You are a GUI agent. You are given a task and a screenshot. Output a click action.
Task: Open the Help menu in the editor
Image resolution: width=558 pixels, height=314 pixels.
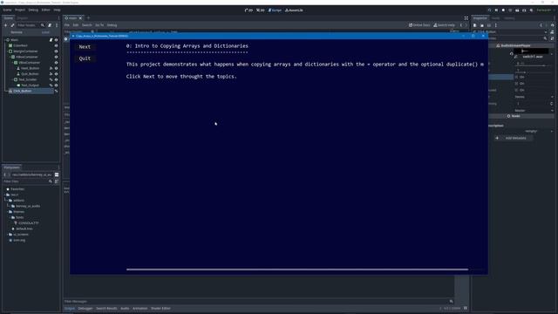pyautogui.click(x=57, y=10)
